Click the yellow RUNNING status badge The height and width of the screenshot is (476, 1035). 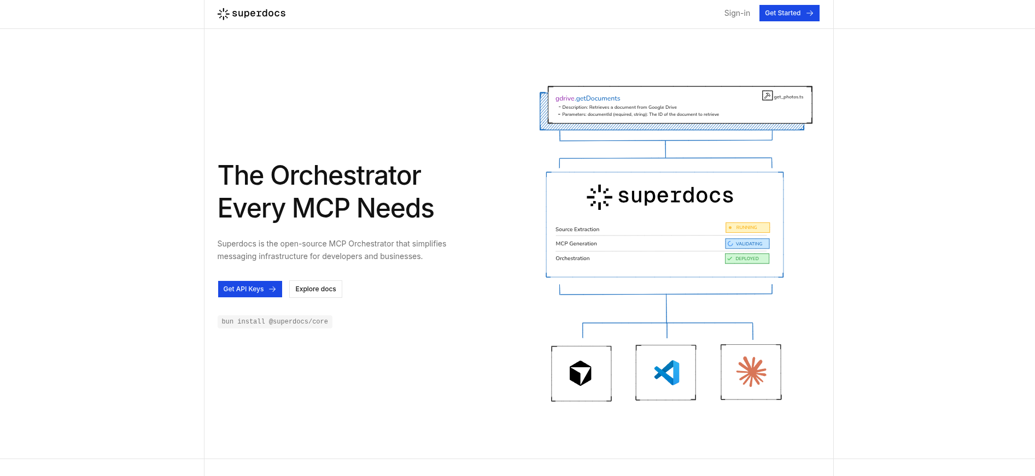747,227
